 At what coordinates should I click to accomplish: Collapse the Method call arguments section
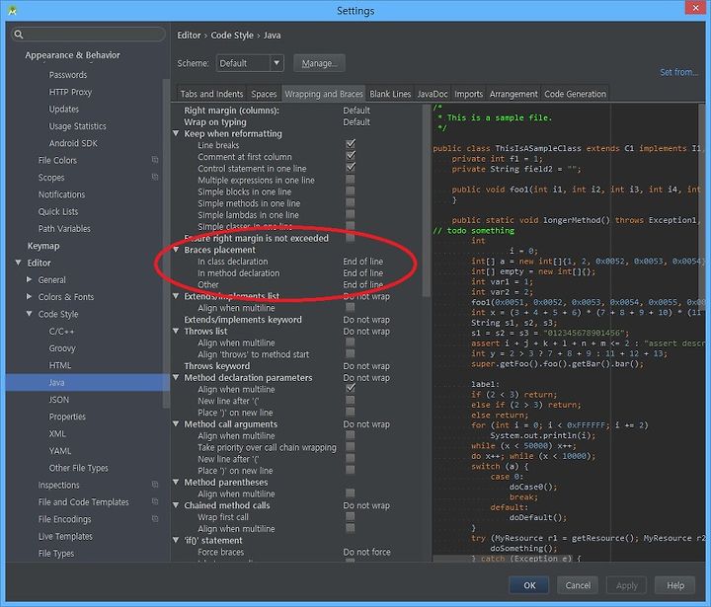tap(176, 424)
